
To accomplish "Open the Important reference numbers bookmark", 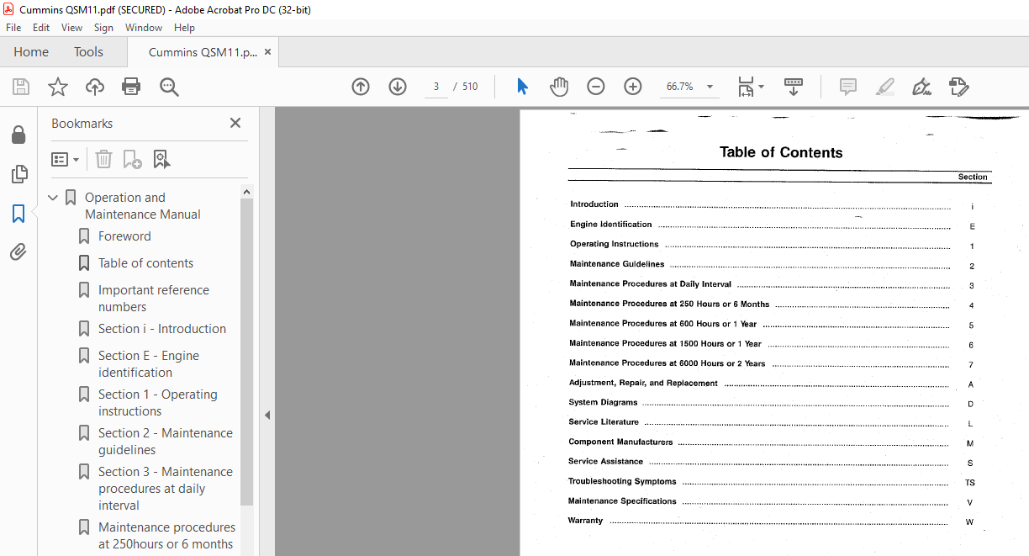I will point(154,299).
